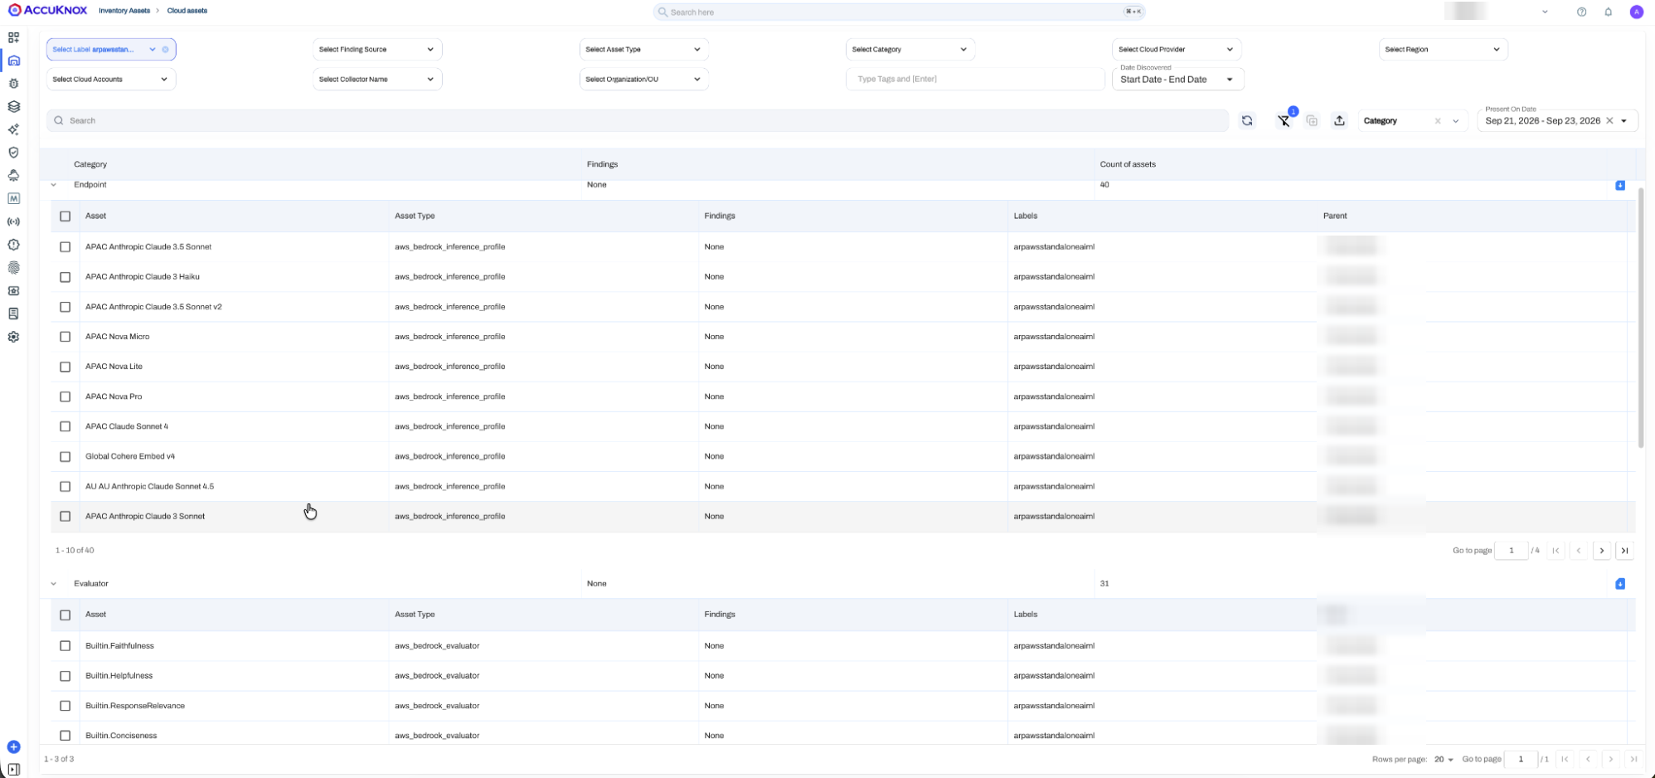The width and height of the screenshot is (1655, 778).
Task: Click the Cloud assets breadcrumb
Action: [x=187, y=11]
